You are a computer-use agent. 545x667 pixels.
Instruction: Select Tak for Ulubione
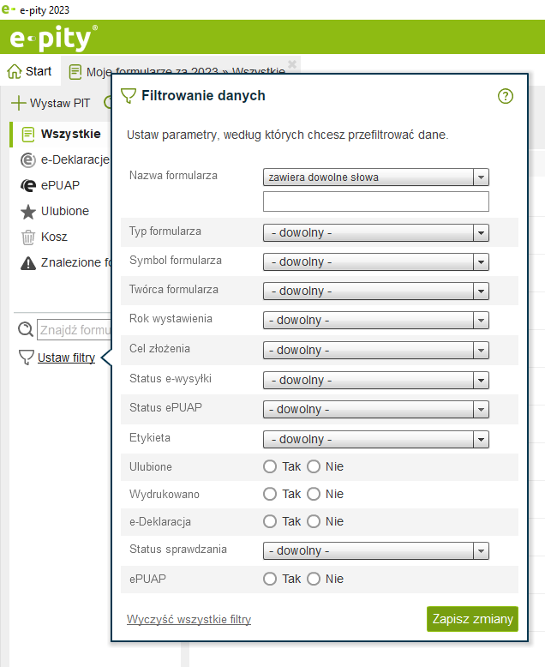point(270,467)
